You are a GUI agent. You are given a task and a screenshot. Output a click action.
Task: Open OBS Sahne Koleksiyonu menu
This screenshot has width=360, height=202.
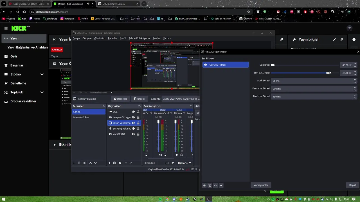(x=139, y=38)
